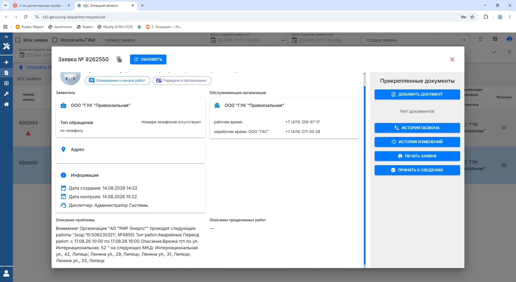Select request 9262550 in the list
Image resolution: width=516 pixels, height=282 pixels.
pyautogui.click(x=28, y=163)
